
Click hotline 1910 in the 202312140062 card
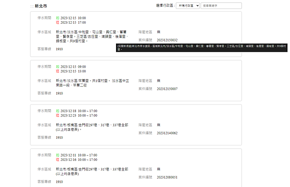pyautogui.click(x=59, y=138)
